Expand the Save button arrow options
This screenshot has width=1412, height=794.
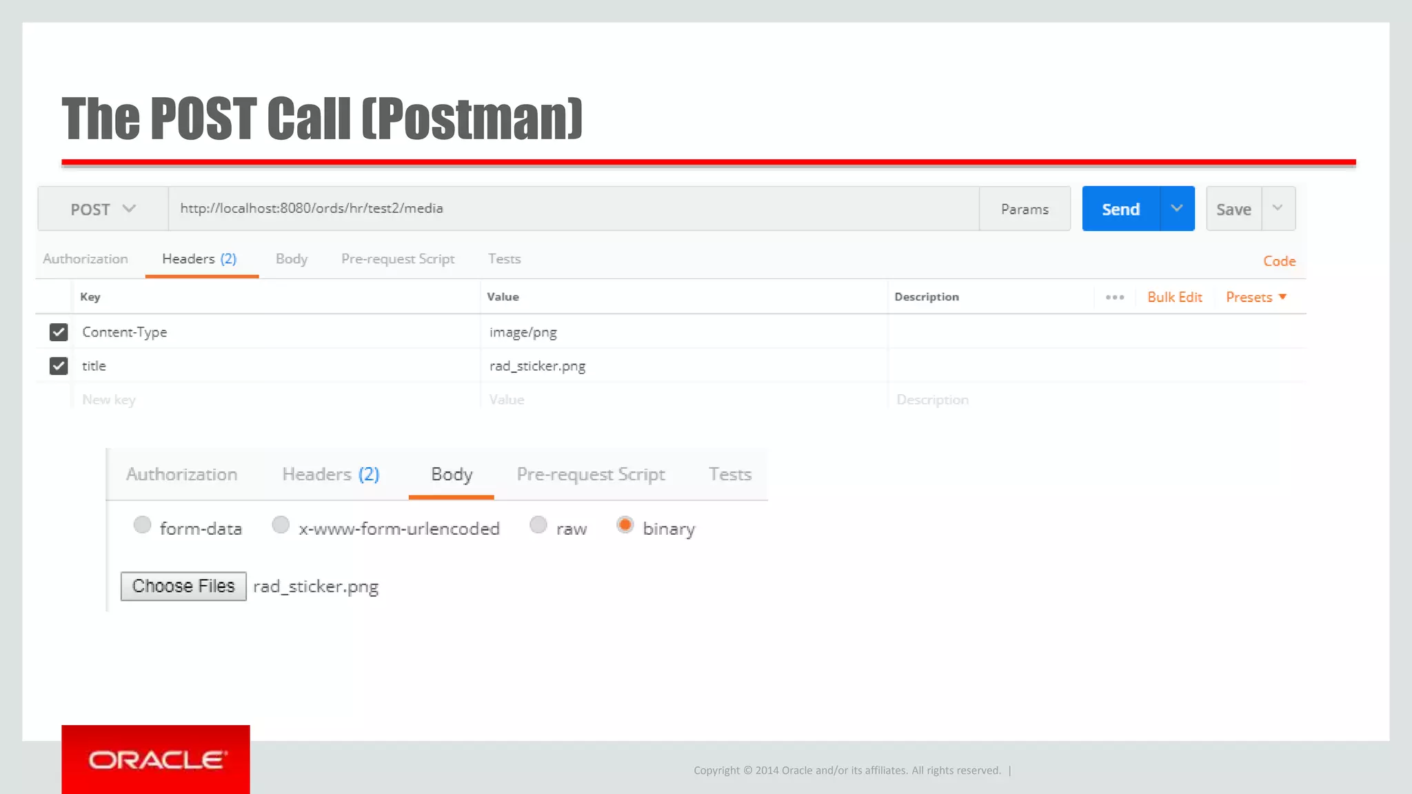coord(1278,208)
